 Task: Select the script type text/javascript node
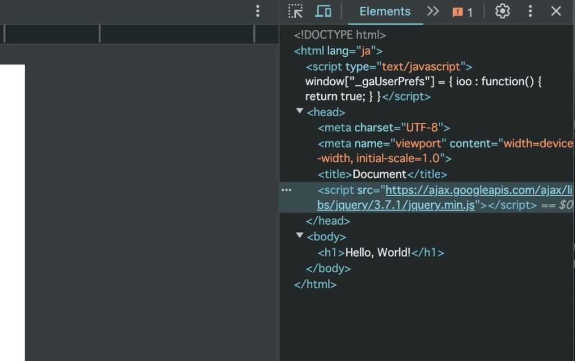pos(389,67)
